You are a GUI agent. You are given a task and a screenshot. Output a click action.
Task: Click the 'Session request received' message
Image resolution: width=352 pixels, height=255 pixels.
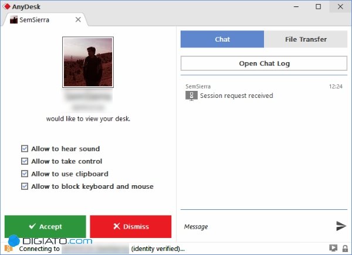(x=236, y=96)
